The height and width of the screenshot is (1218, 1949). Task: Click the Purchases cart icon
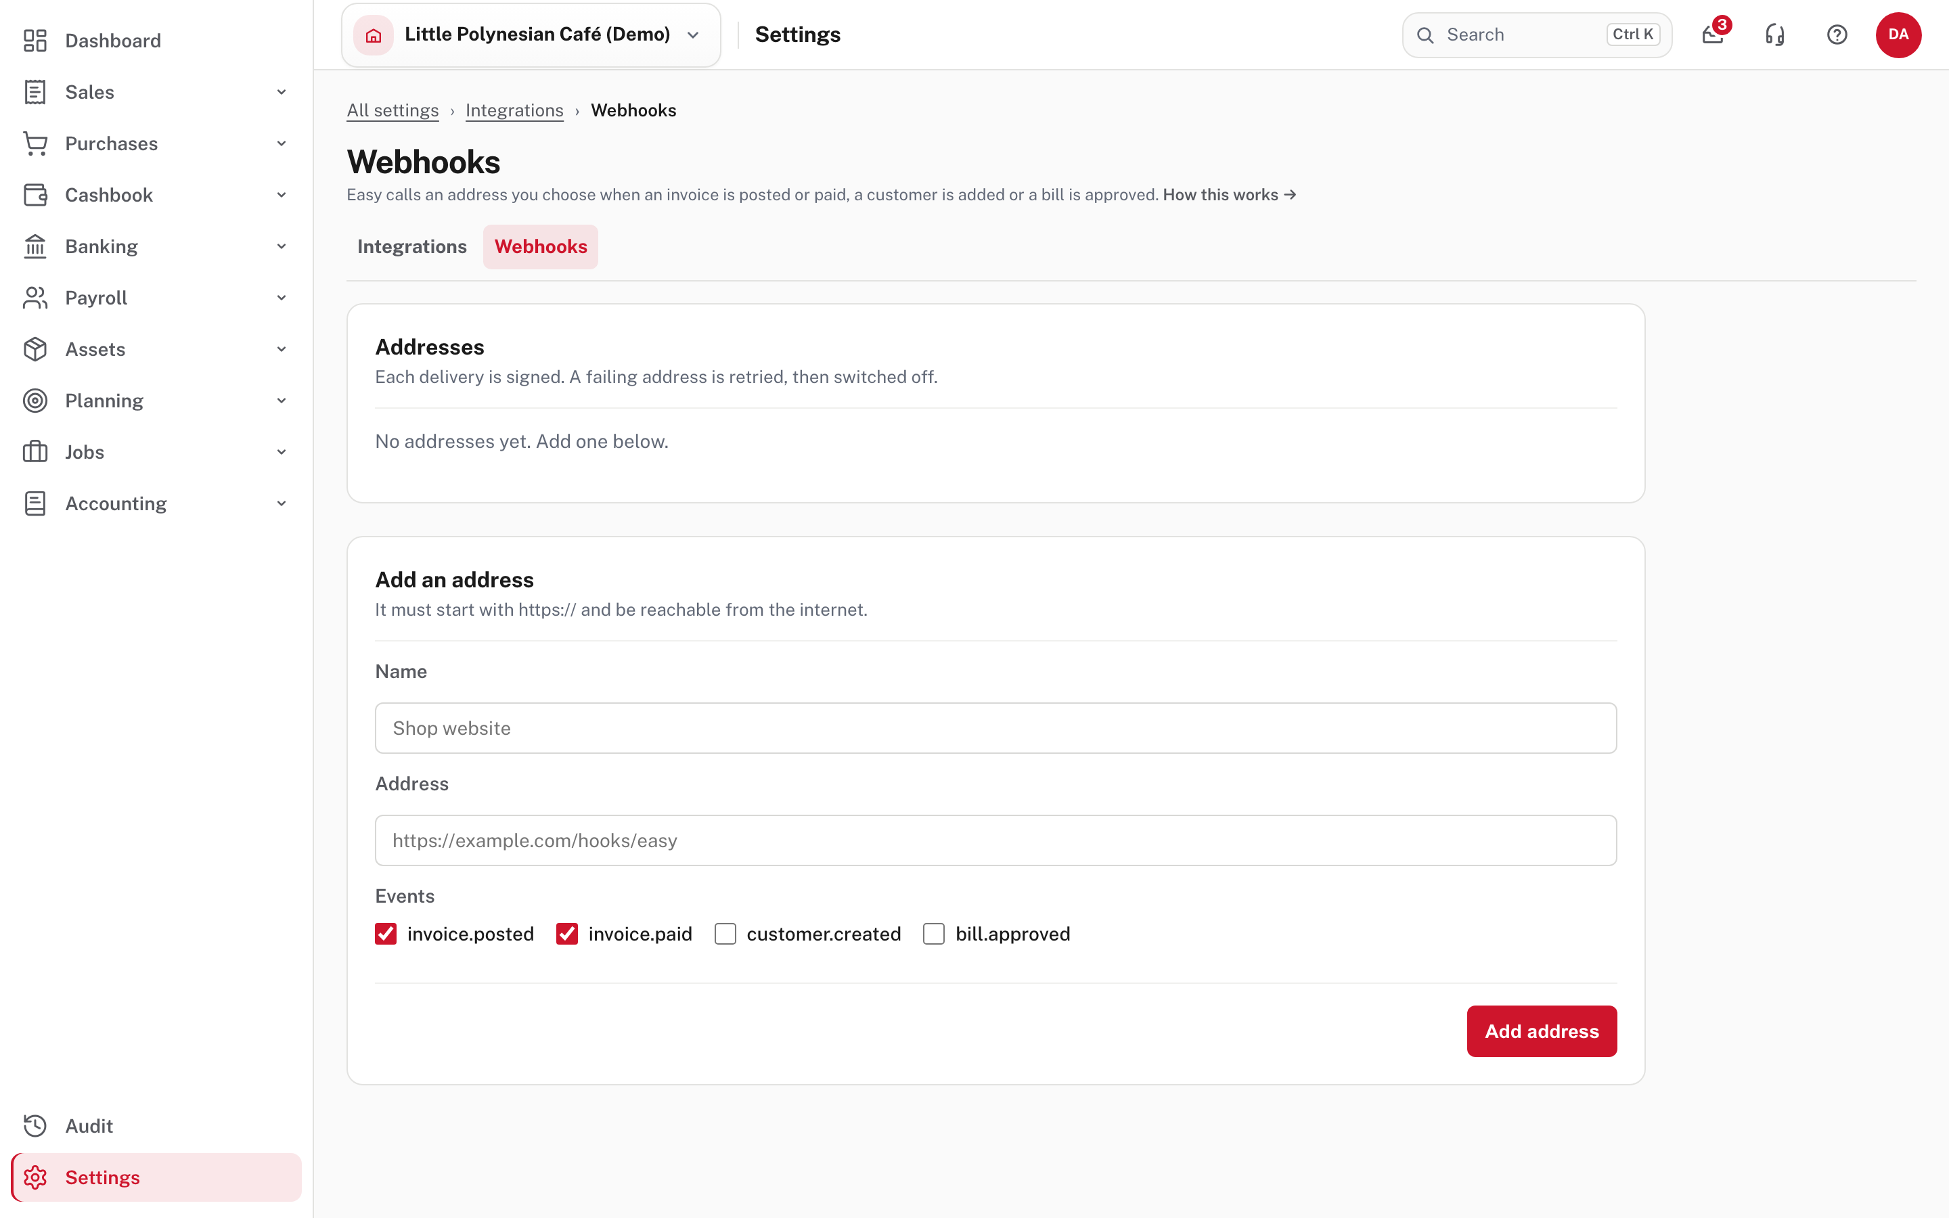[x=35, y=143]
